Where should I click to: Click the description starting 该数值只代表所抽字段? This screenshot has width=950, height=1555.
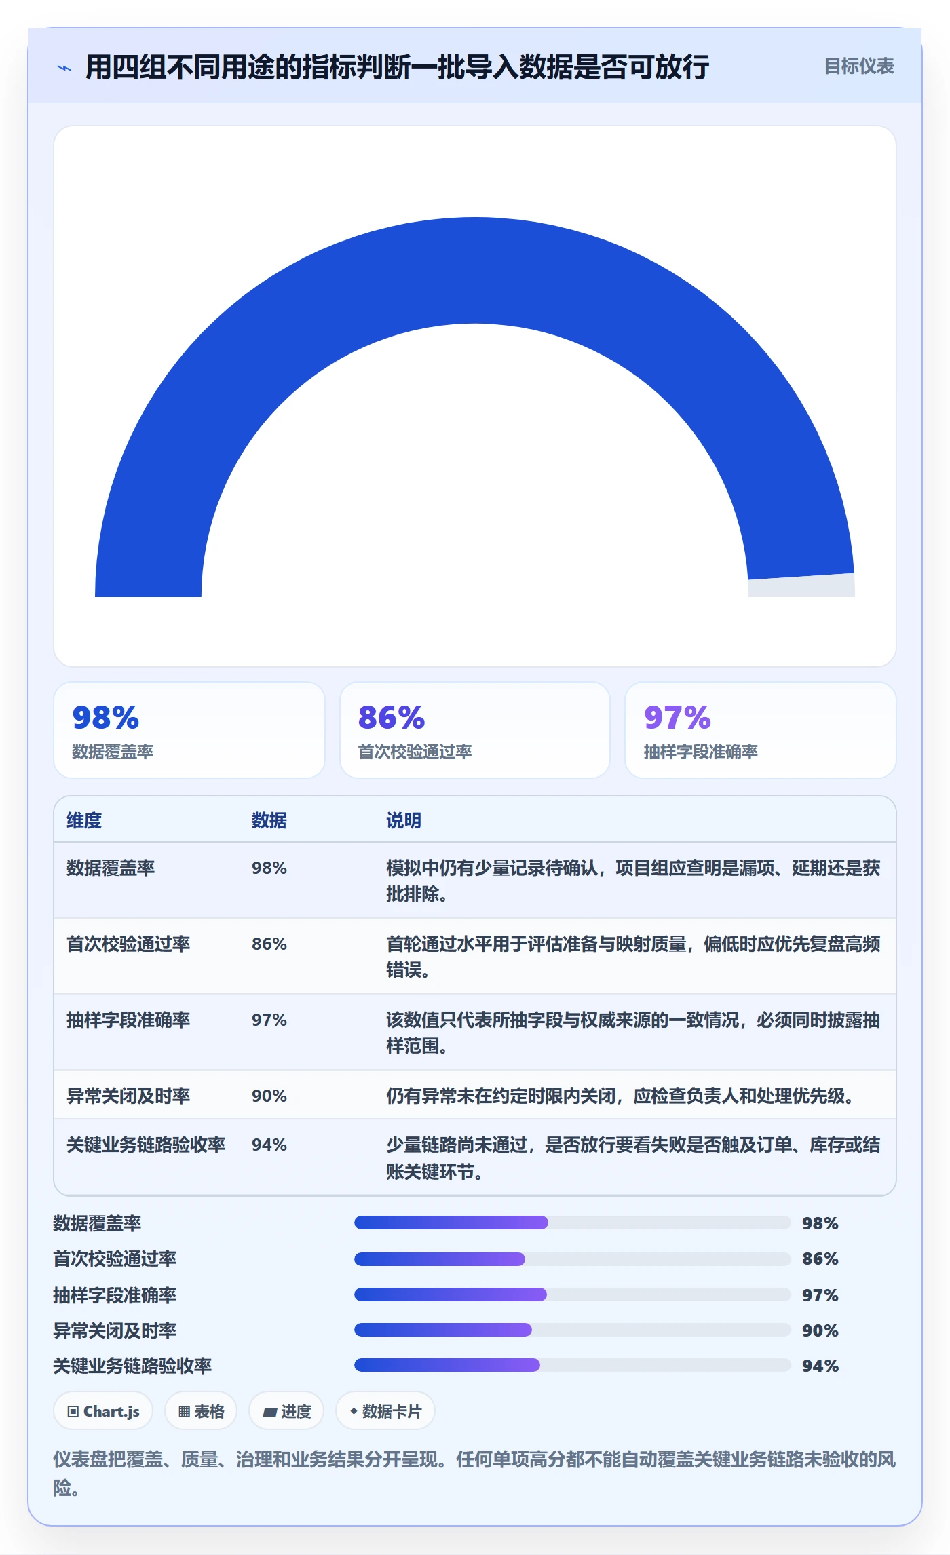coord(633,1033)
